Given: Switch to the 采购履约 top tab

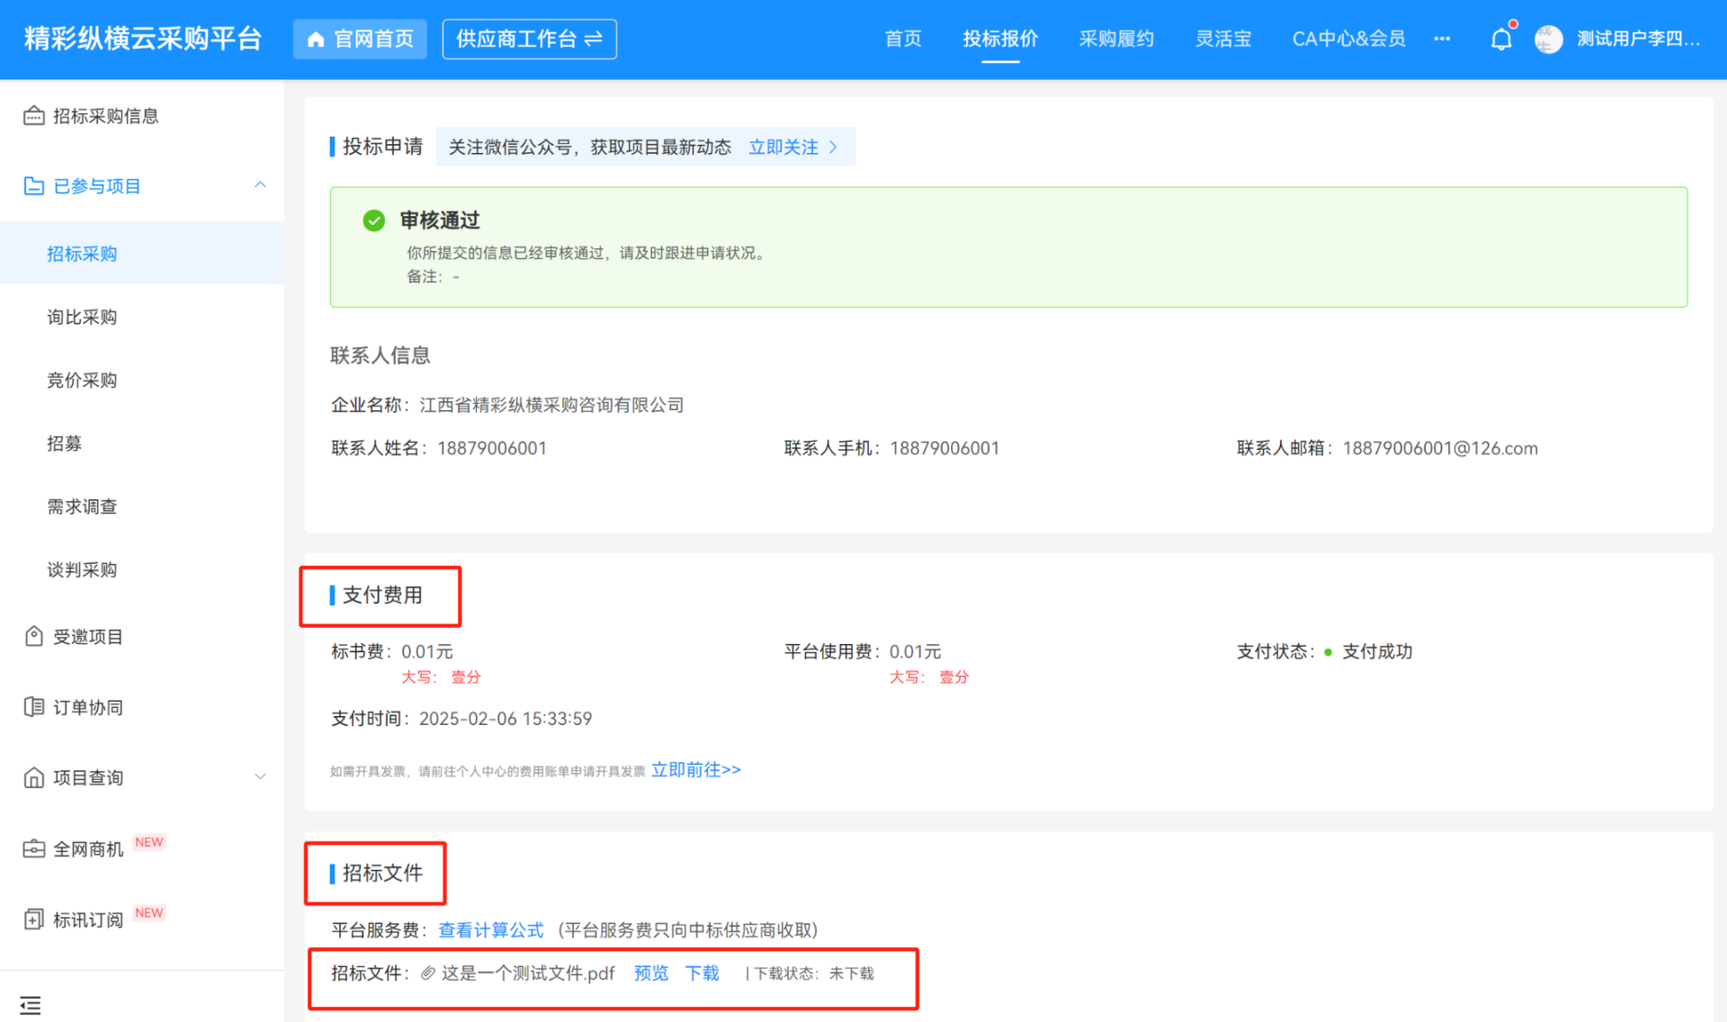Looking at the screenshot, I should pos(1116,39).
